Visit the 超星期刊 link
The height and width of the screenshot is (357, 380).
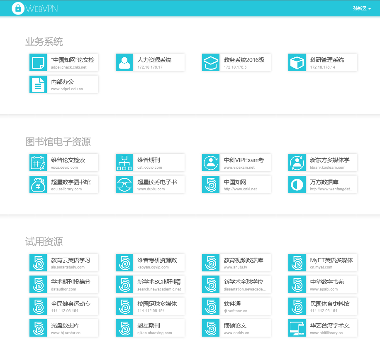[150, 328]
